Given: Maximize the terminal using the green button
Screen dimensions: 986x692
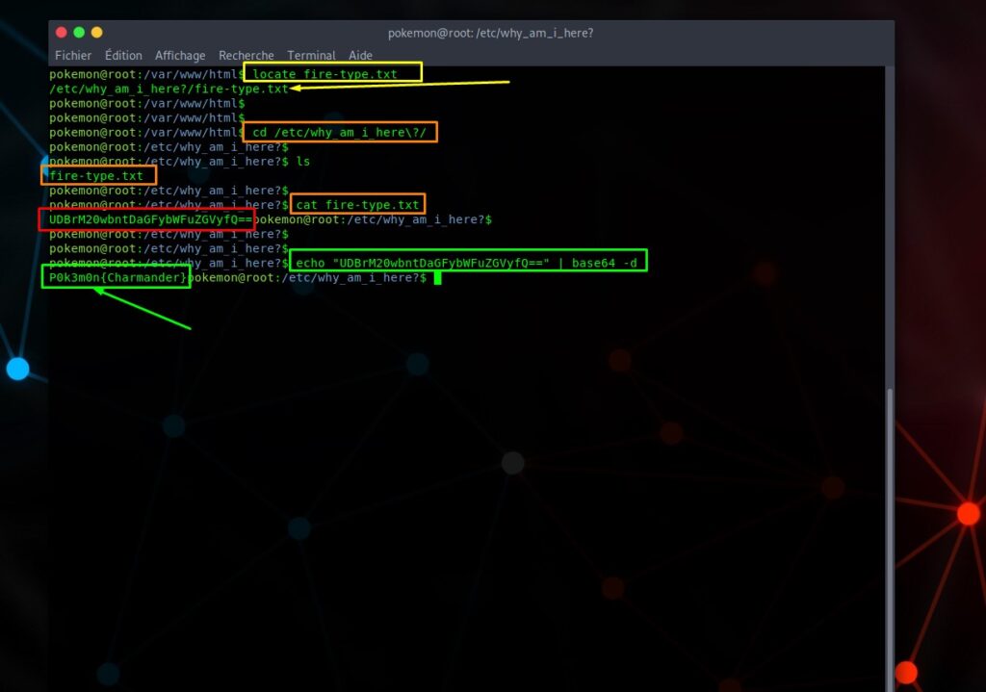Looking at the screenshot, I should [79, 33].
